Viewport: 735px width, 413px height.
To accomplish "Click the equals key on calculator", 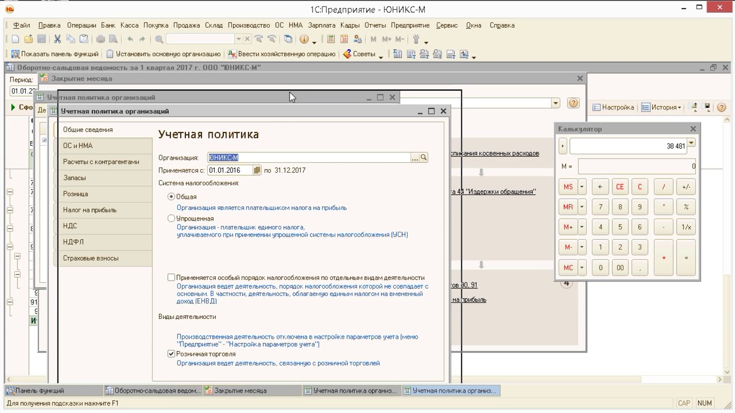I will [x=686, y=258].
